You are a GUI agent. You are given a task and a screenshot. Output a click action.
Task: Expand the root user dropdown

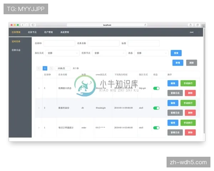coord(195,32)
